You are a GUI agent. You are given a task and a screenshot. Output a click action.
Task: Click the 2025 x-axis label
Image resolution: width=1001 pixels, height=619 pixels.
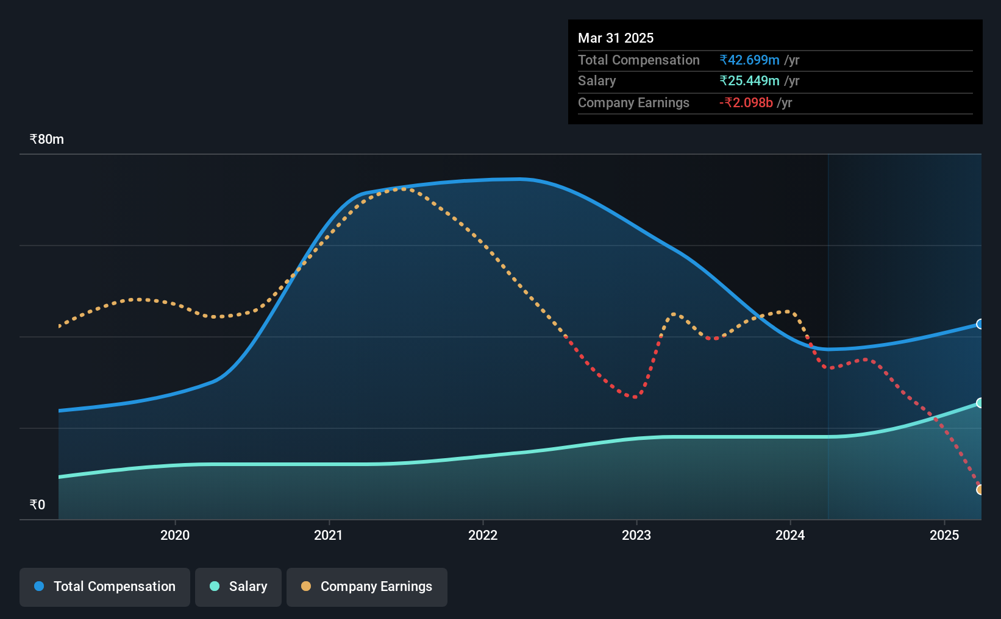(x=944, y=535)
